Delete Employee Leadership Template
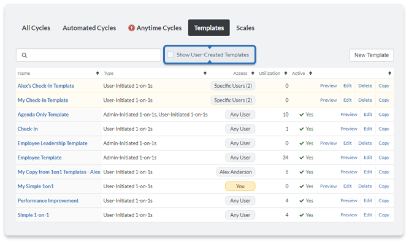Image resolution: width=409 pixels, height=244 pixels. coord(365,143)
